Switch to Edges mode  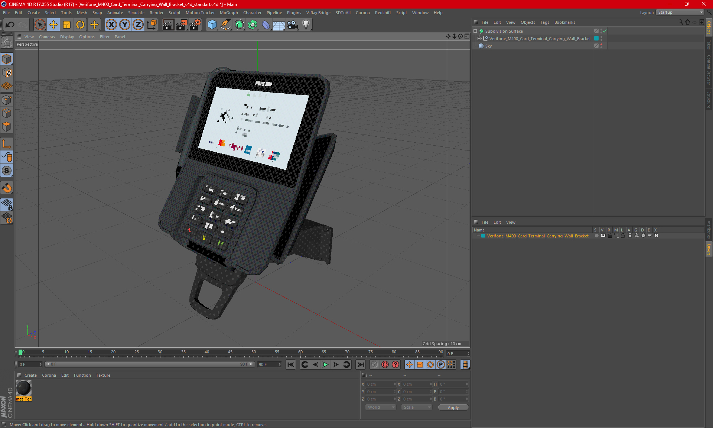coord(7,113)
